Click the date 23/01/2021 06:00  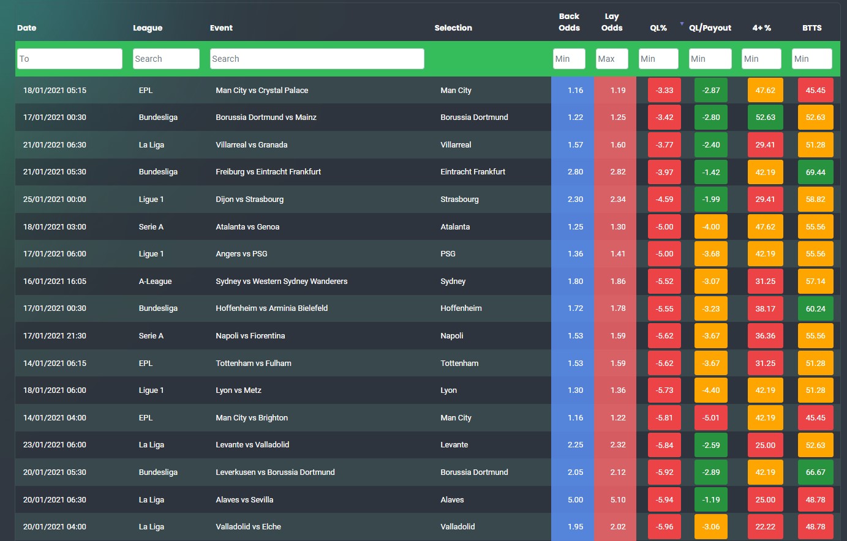[55, 444]
